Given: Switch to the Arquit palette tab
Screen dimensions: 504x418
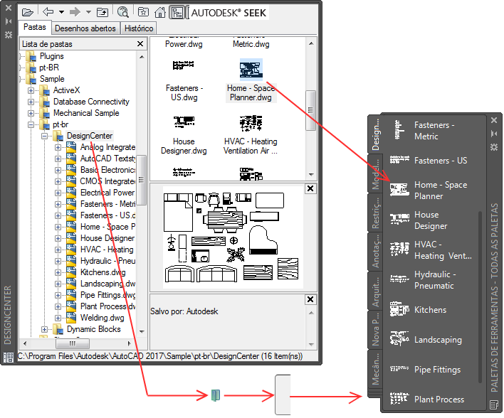Looking at the screenshot, I should (374, 291).
